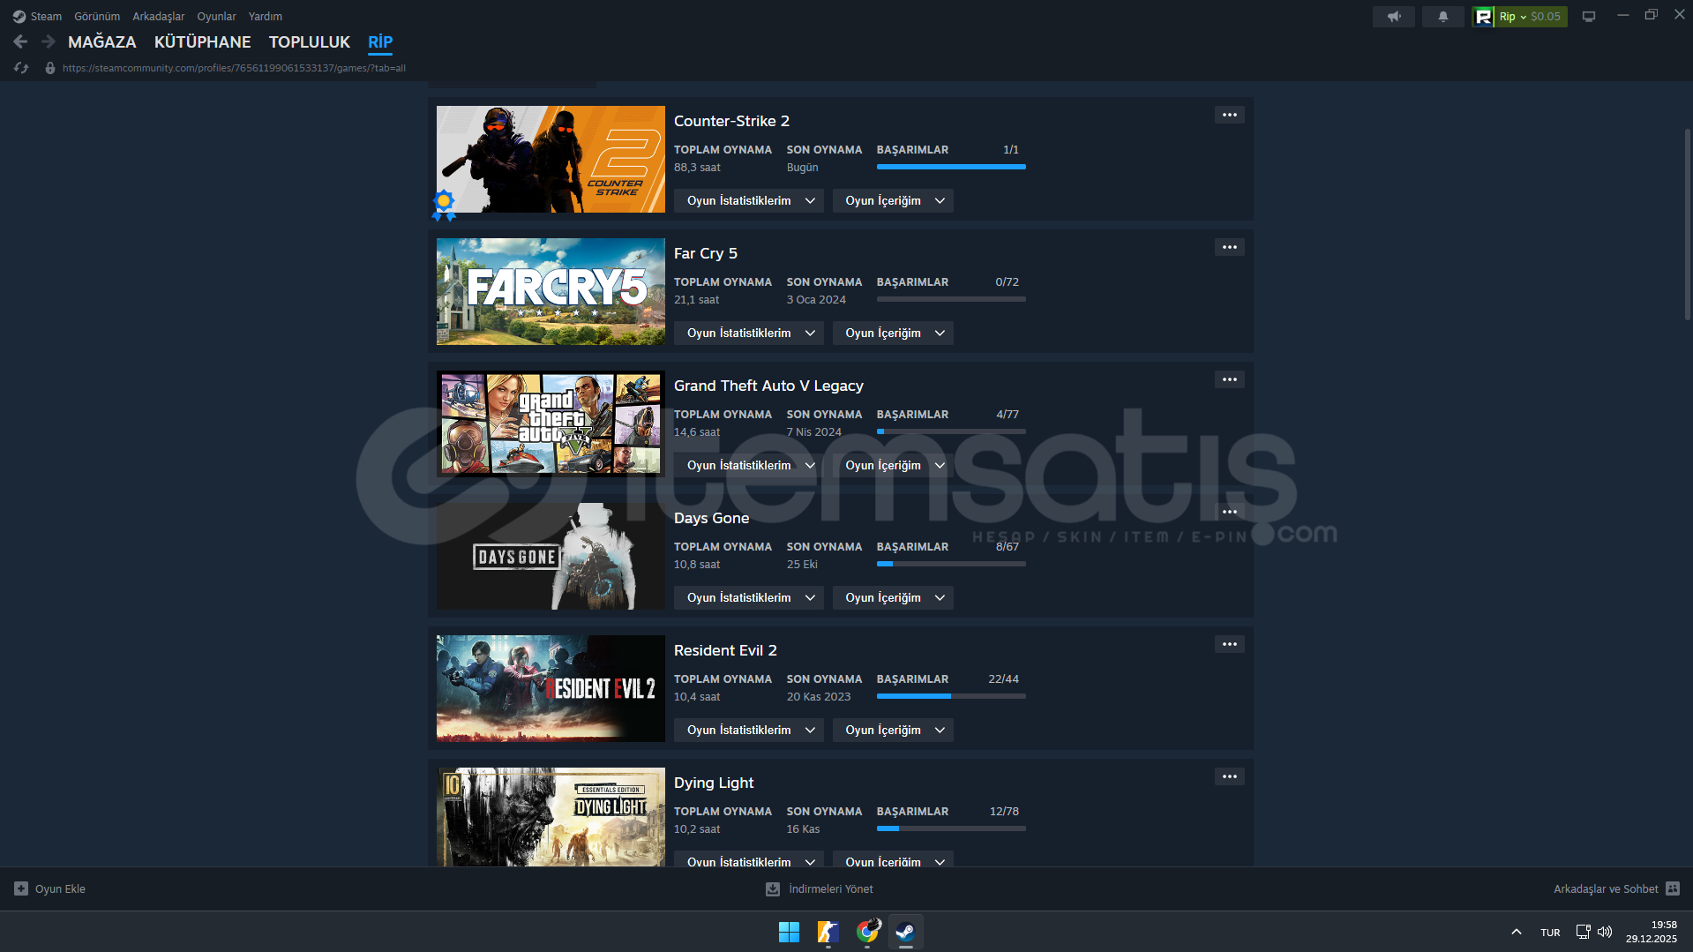The height and width of the screenshot is (952, 1693).
Task: Click the Steam icon in the taskbar
Action: coord(905,932)
